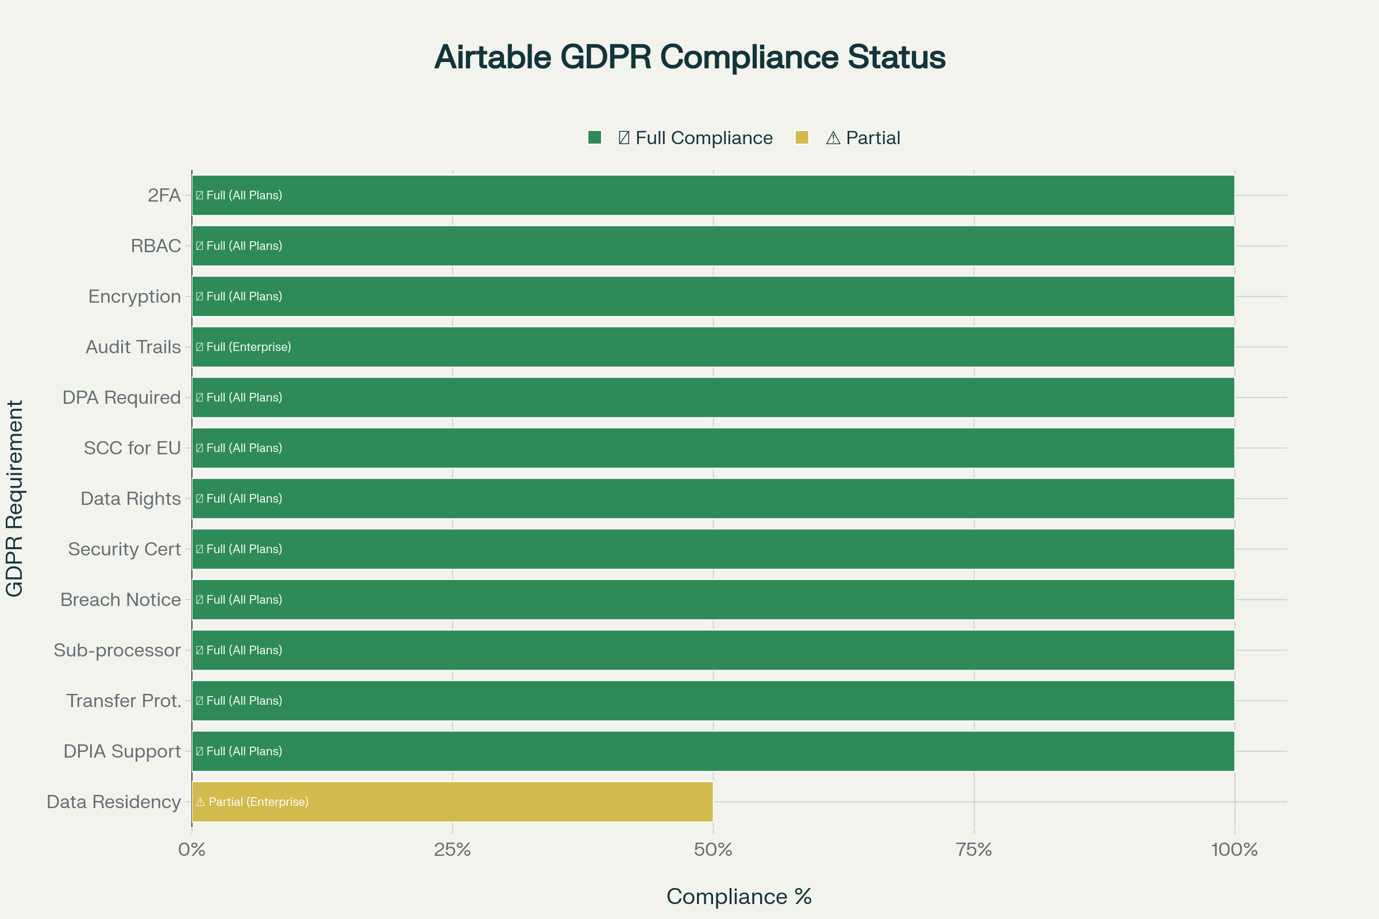Click the warning icon in Partial (Enterprise) label
The width and height of the screenshot is (1379, 919).
[201, 802]
